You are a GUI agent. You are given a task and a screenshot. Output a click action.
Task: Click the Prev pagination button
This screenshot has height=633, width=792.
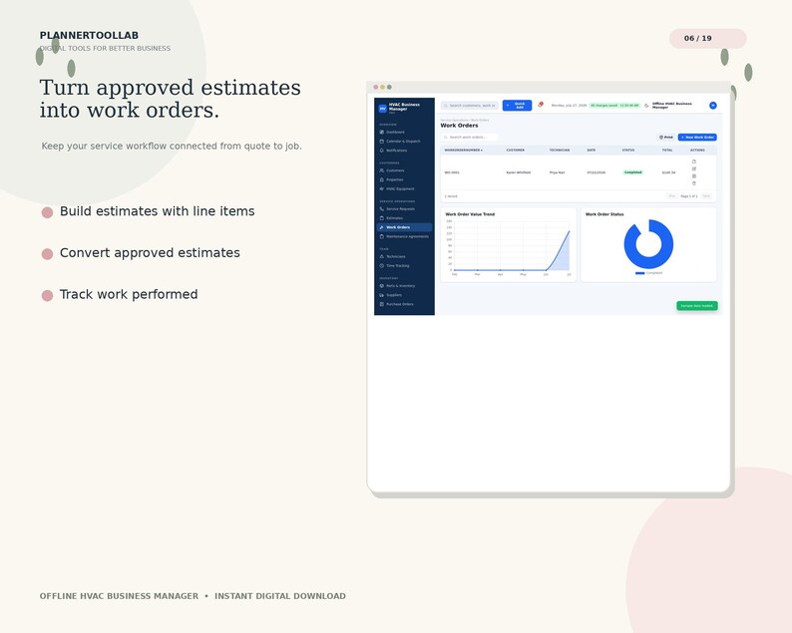[x=671, y=195]
